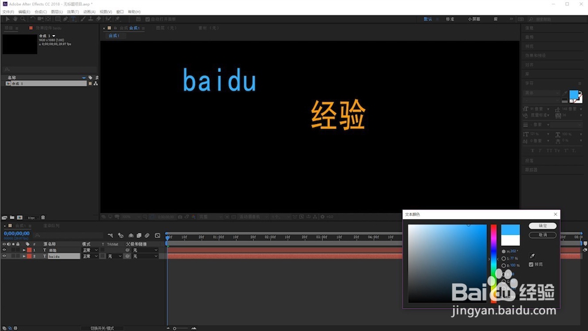
Task: Click the 渲染队列 render queue tab
Action: point(51,226)
